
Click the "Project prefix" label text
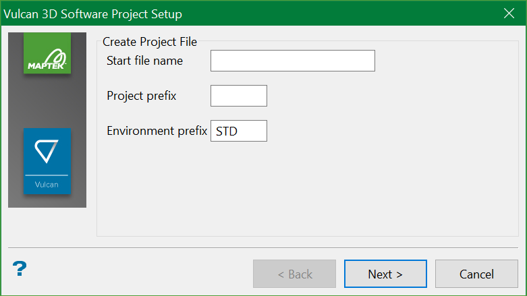tap(142, 96)
